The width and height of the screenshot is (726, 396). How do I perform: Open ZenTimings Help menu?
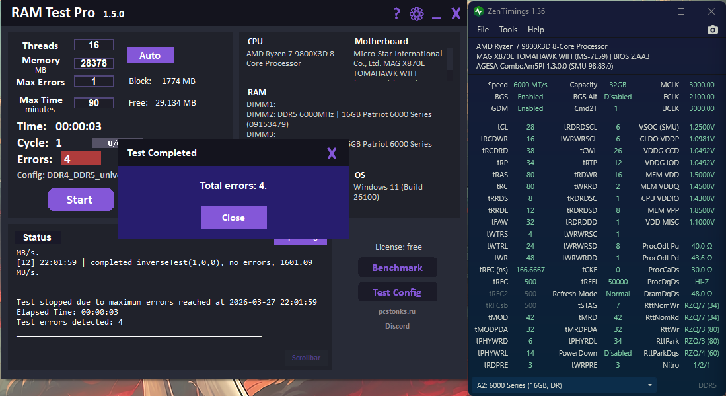(536, 30)
